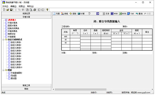Click the Copy icon in the main toolbar

pos(19,10)
